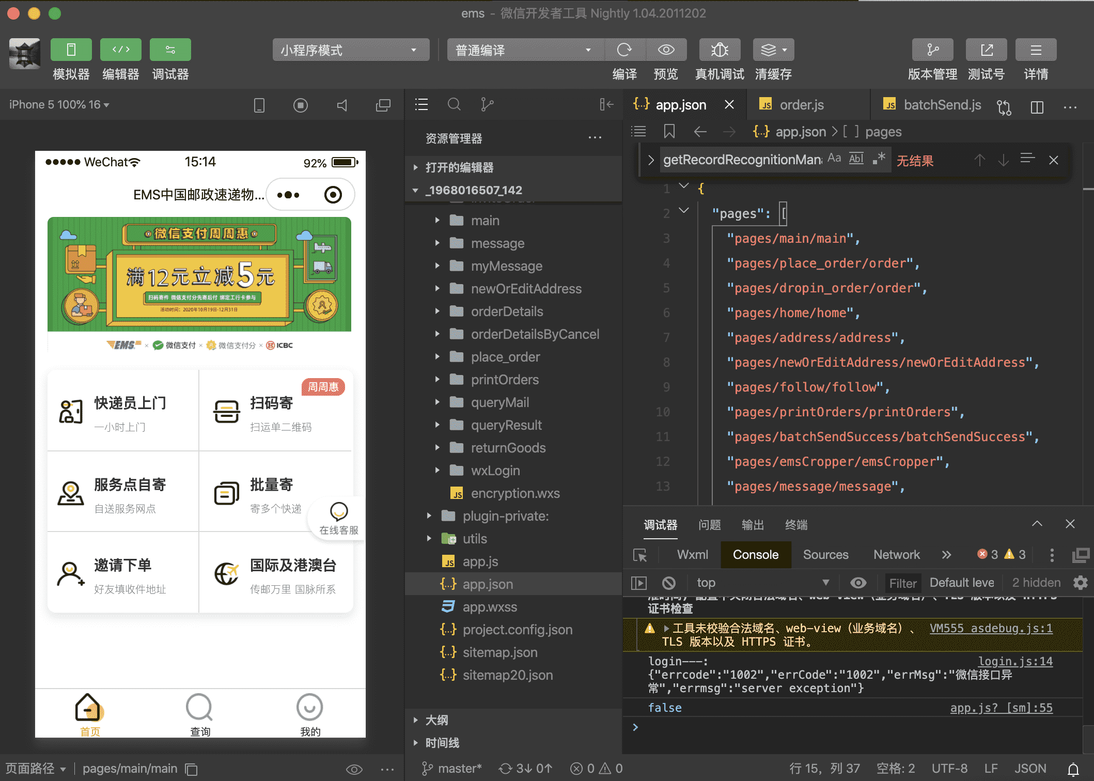Viewport: 1094px width, 781px height.
Task: Switch to the 终端 terminal tab
Action: tap(796, 525)
